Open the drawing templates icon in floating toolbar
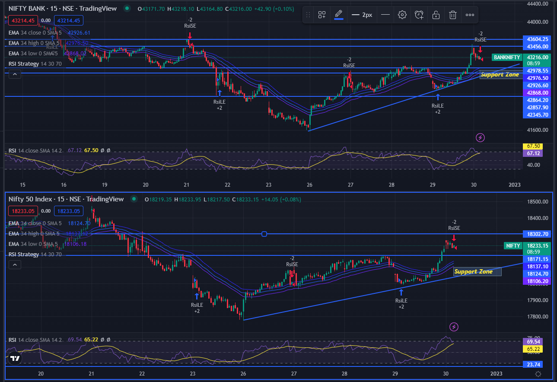Viewport: 557px width, 382px height. click(x=322, y=15)
